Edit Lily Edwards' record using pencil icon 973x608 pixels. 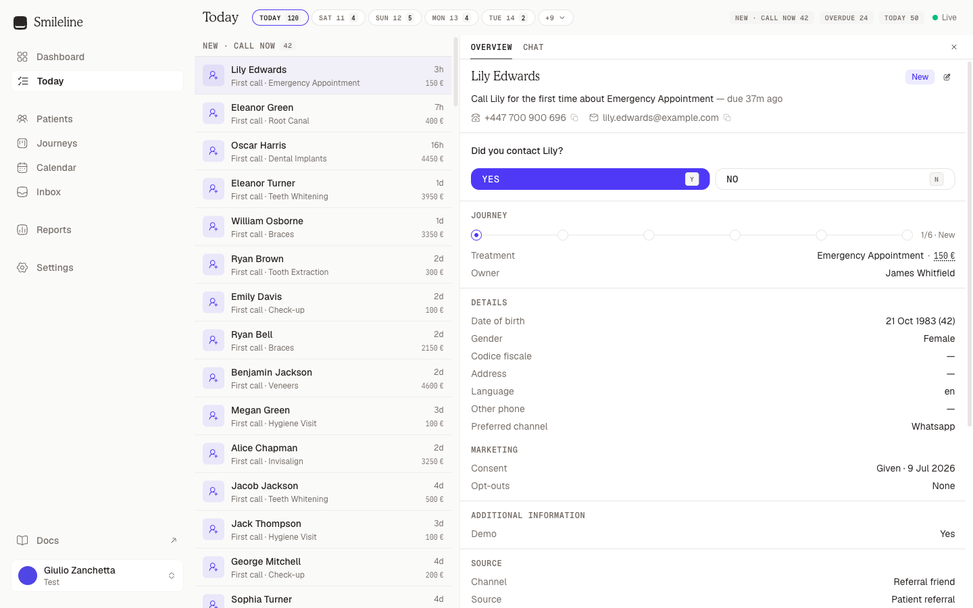click(x=947, y=77)
